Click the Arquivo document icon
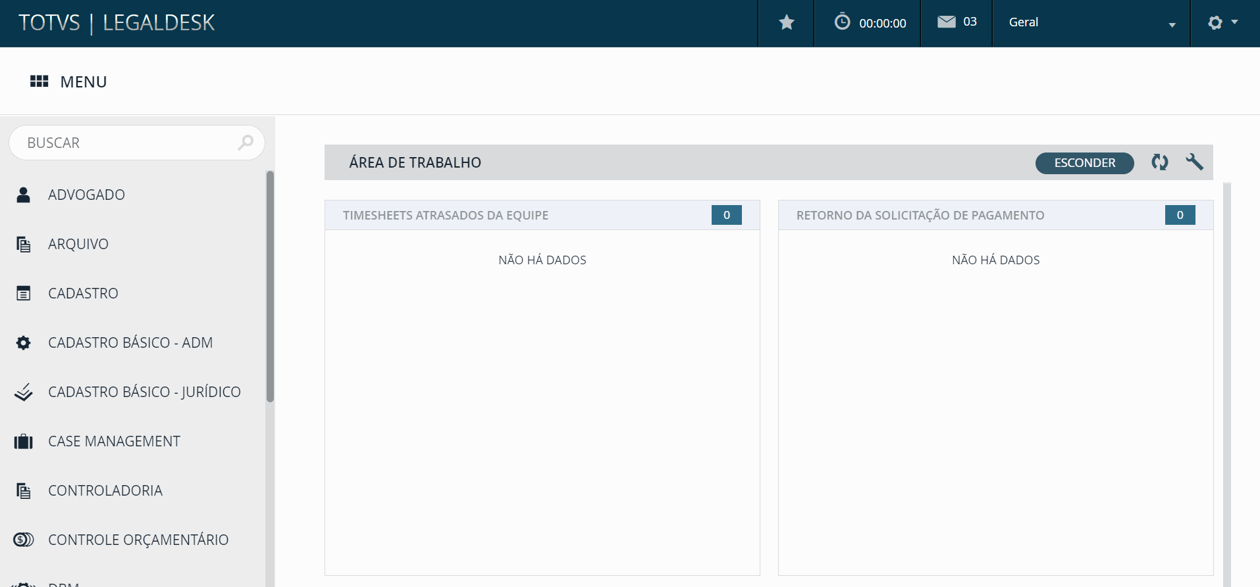 tap(23, 244)
